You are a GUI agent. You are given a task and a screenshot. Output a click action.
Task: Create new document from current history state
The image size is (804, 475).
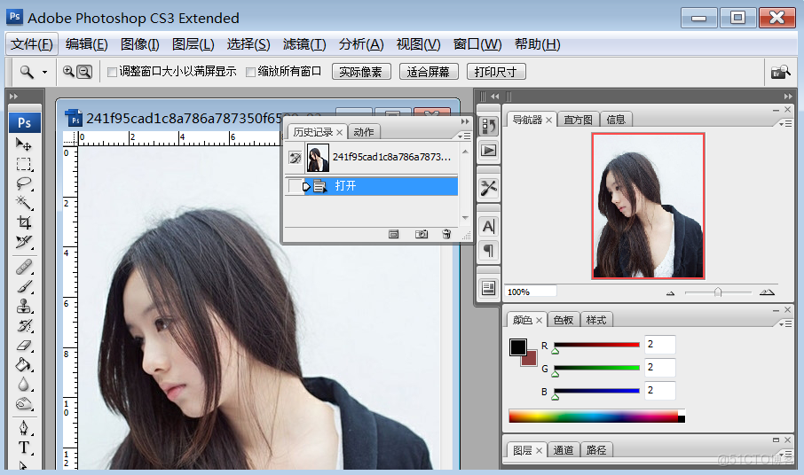tap(393, 234)
